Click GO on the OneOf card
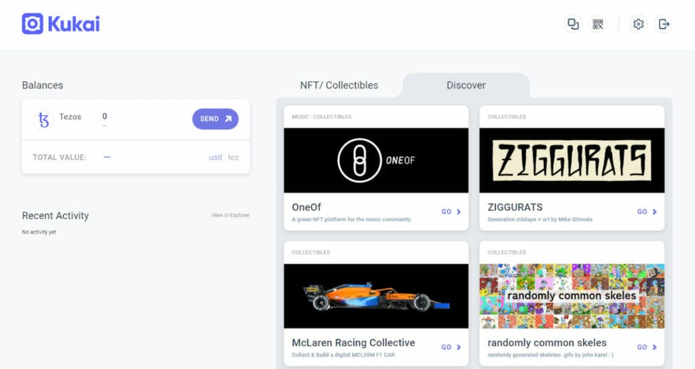The width and height of the screenshot is (695, 369). [x=451, y=212]
